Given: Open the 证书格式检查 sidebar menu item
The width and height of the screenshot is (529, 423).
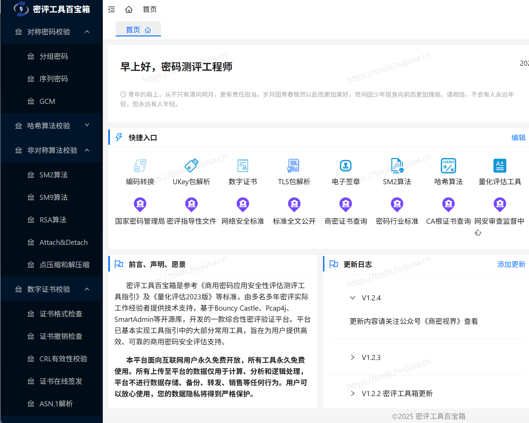Looking at the screenshot, I should [x=61, y=314].
